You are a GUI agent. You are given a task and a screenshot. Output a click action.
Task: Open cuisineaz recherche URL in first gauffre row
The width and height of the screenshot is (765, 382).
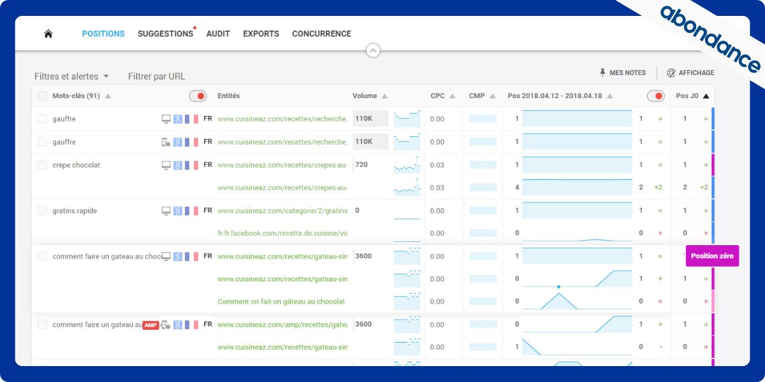click(x=282, y=118)
